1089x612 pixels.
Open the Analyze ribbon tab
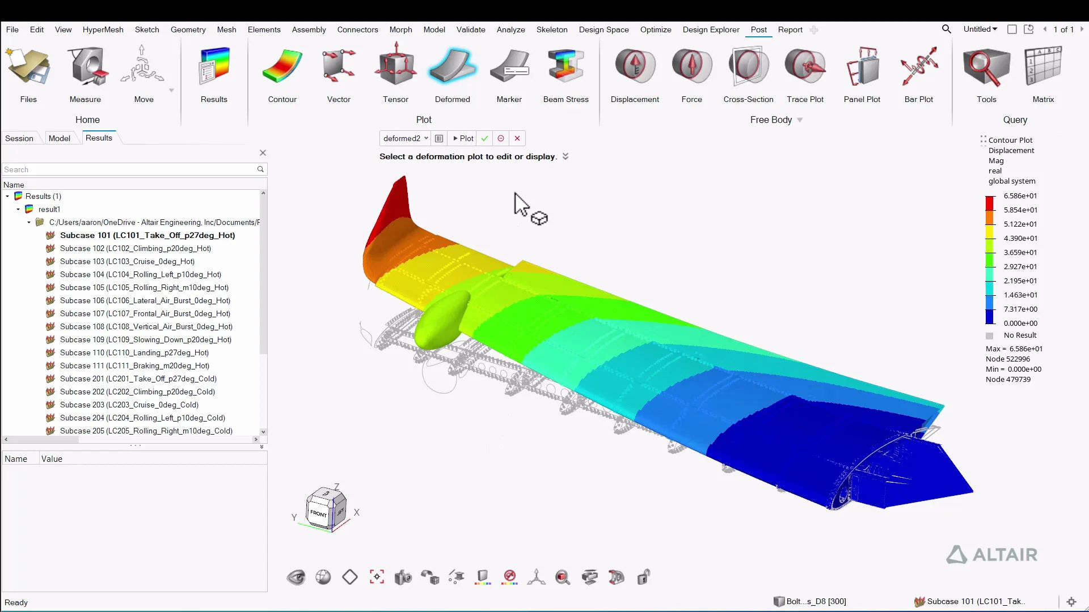510,29
